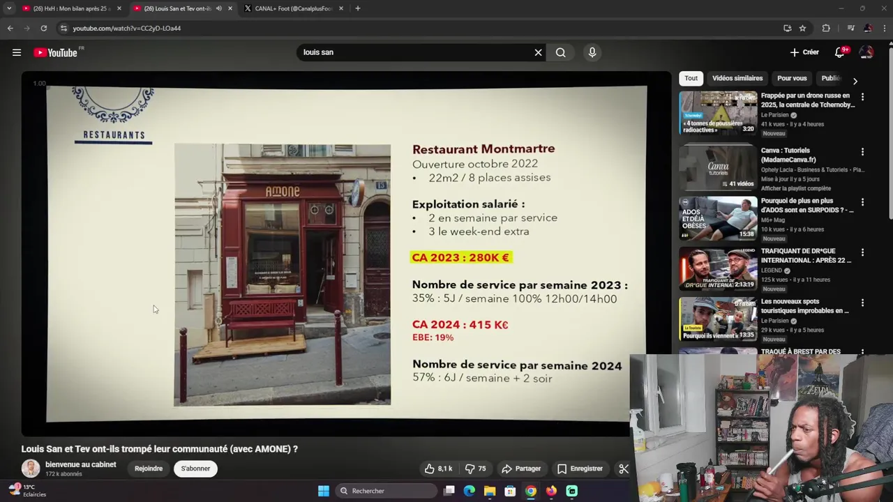Open weather widget showing 13°C
The image size is (893, 502).
click(x=28, y=491)
